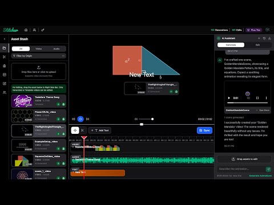Skip to previous frame button

coord(74,119)
